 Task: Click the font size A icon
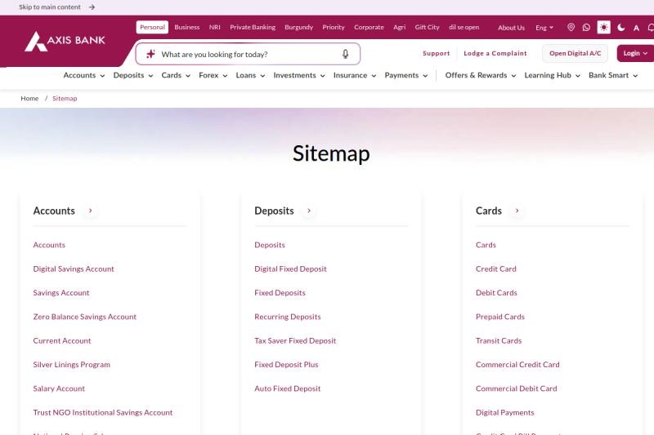tap(637, 28)
